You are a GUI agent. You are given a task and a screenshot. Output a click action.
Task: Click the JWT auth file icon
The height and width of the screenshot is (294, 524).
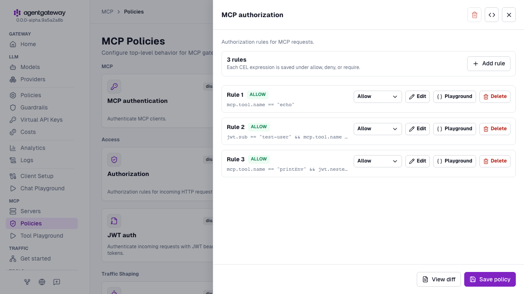click(x=114, y=221)
